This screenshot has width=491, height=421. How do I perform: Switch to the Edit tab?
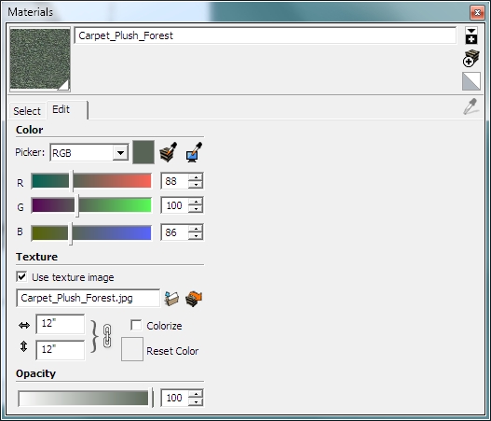point(61,109)
